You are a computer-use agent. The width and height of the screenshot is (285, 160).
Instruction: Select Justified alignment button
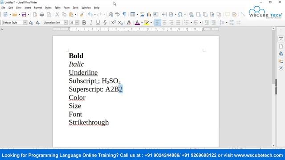(178, 23)
